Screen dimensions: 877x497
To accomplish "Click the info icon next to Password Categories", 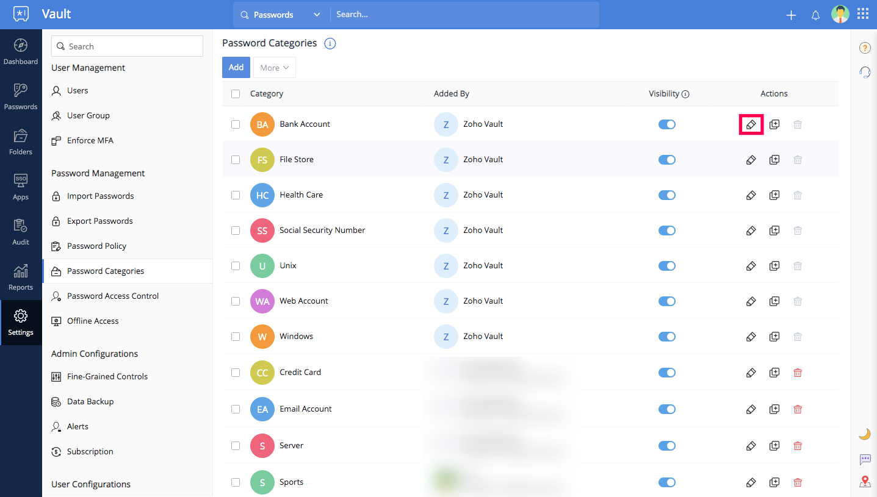I will coord(330,43).
